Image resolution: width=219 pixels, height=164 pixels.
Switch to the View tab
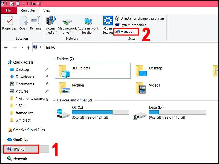tap(47, 10)
